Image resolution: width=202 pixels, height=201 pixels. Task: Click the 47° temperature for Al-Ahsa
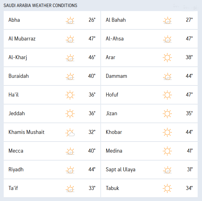coord(189,39)
